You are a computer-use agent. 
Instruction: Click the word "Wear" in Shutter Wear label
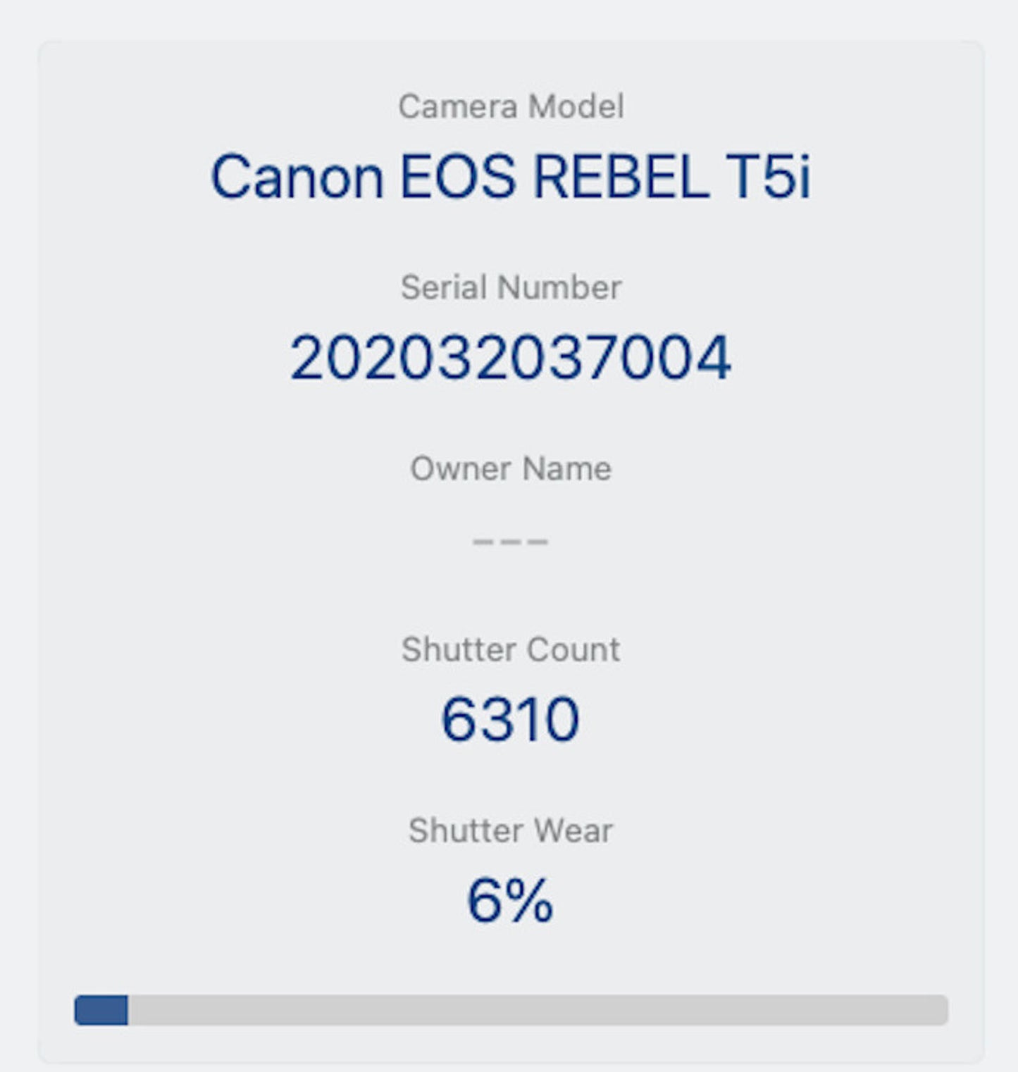573,830
